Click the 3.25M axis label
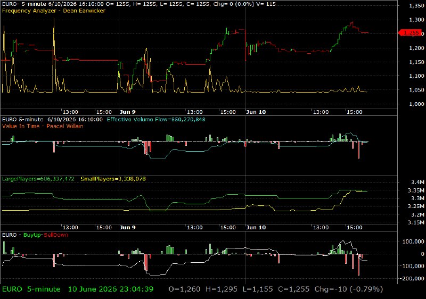The image size is (426, 299). pos(416,206)
